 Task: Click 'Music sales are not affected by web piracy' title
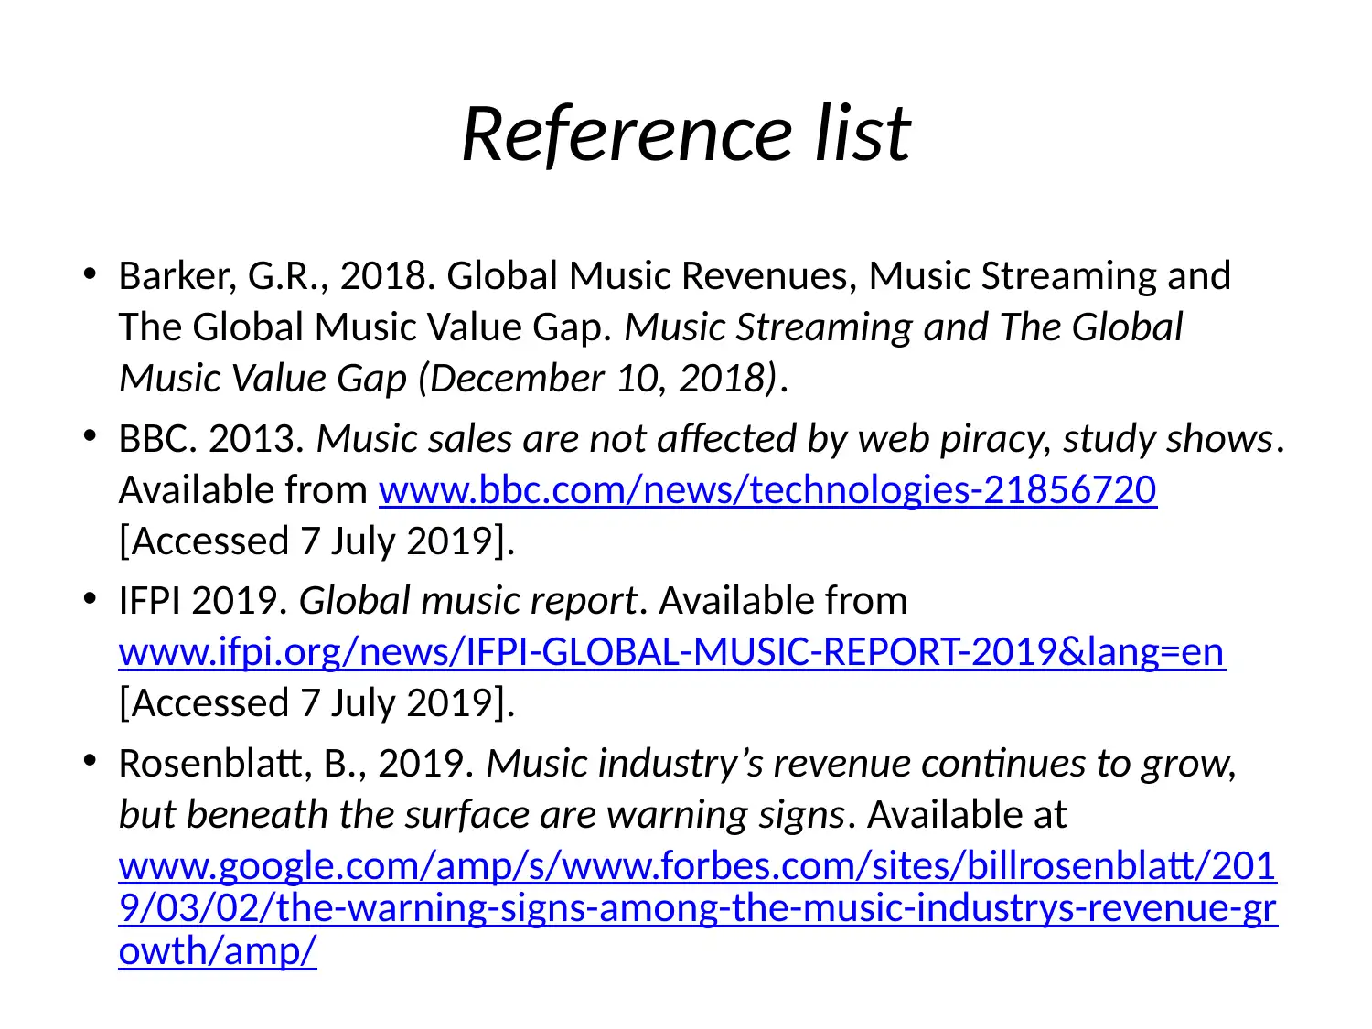tap(685, 440)
